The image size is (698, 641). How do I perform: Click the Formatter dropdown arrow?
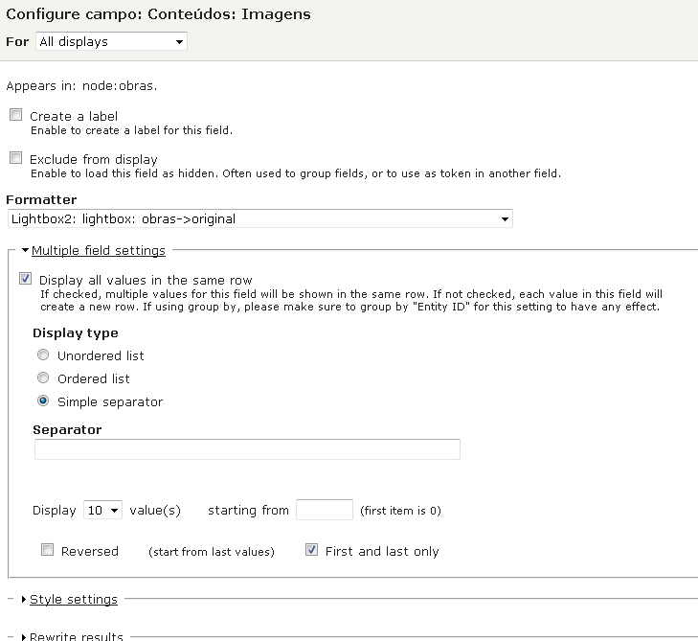[x=505, y=219]
